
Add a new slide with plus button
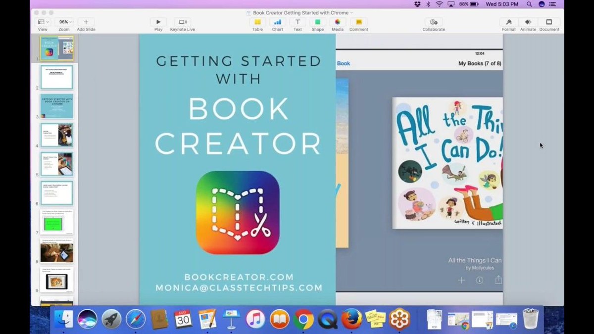(x=86, y=22)
